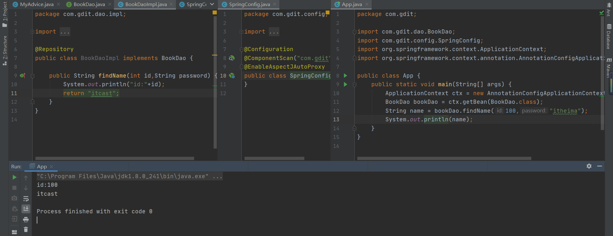Click the Spring bean gutter icon on line 10

232,76
